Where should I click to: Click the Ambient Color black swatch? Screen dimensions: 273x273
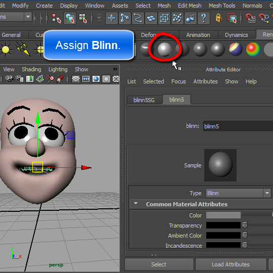point(223,235)
